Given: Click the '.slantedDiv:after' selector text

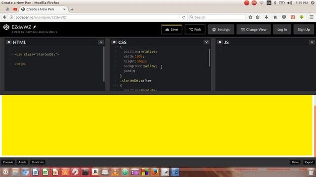Looking at the screenshot, I should (x=136, y=81).
